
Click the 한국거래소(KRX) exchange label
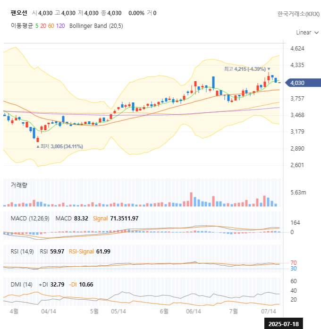(298, 14)
